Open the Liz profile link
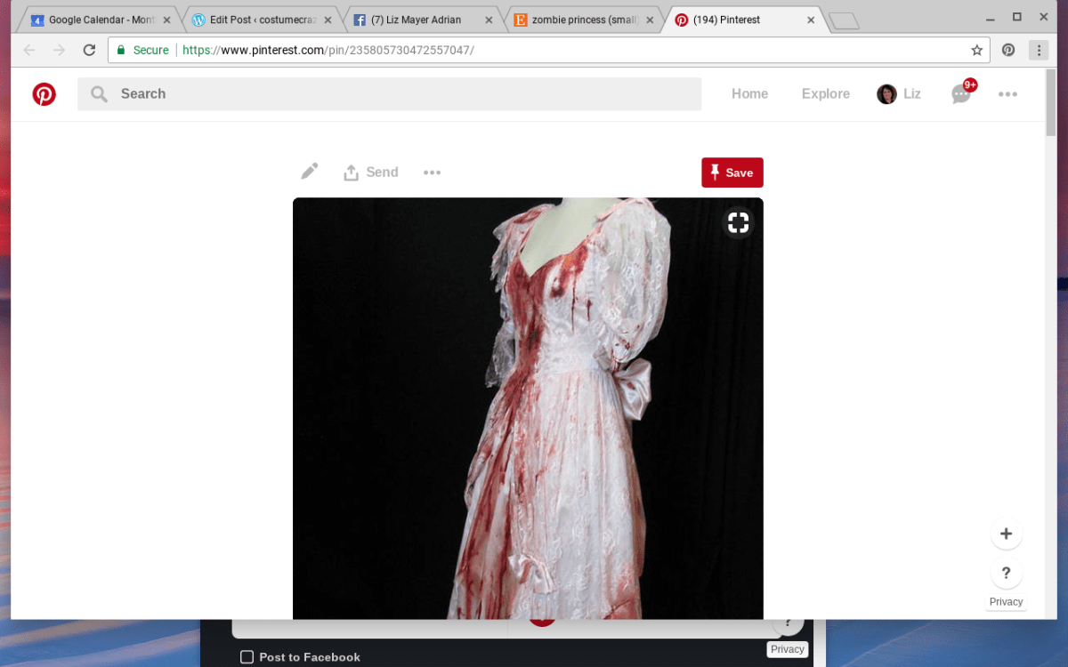Image resolution: width=1068 pixels, height=667 pixels. click(899, 94)
